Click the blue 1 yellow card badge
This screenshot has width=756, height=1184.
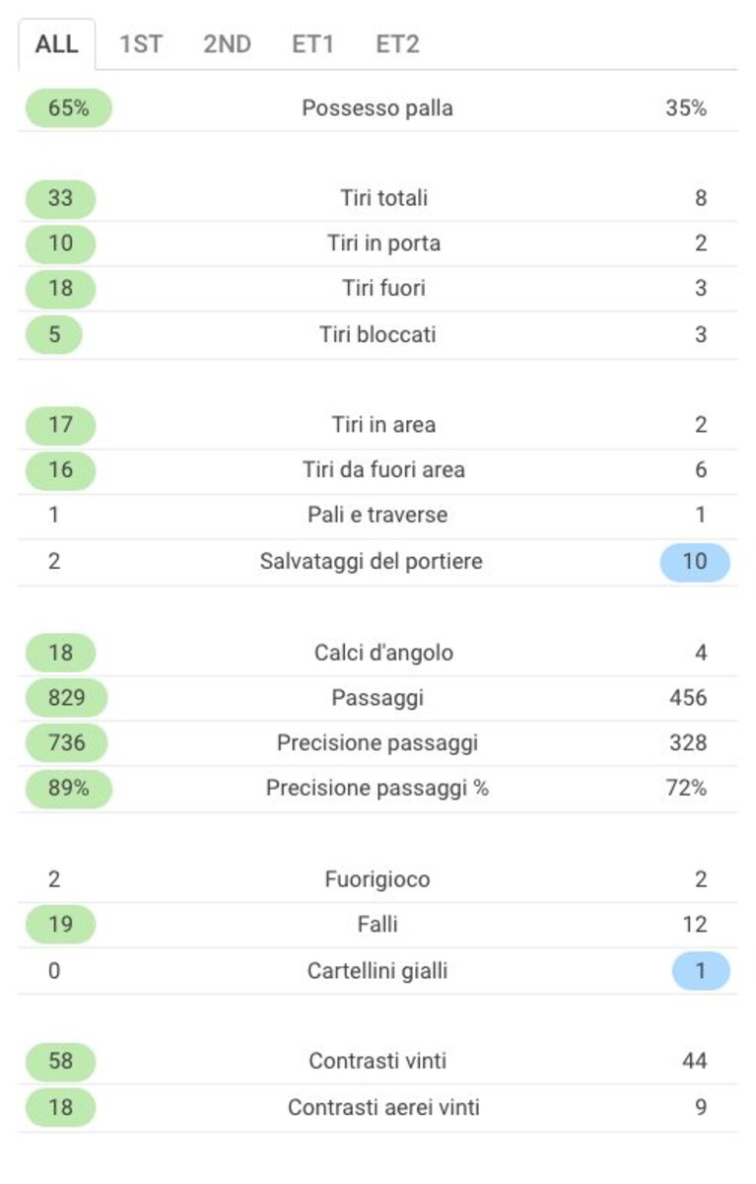click(701, 971)
